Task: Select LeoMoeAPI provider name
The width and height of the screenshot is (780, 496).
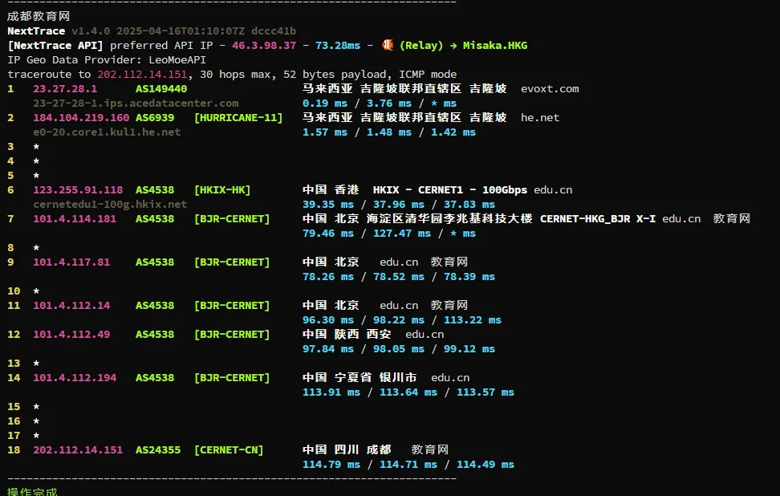Action: tap(177, 59)
